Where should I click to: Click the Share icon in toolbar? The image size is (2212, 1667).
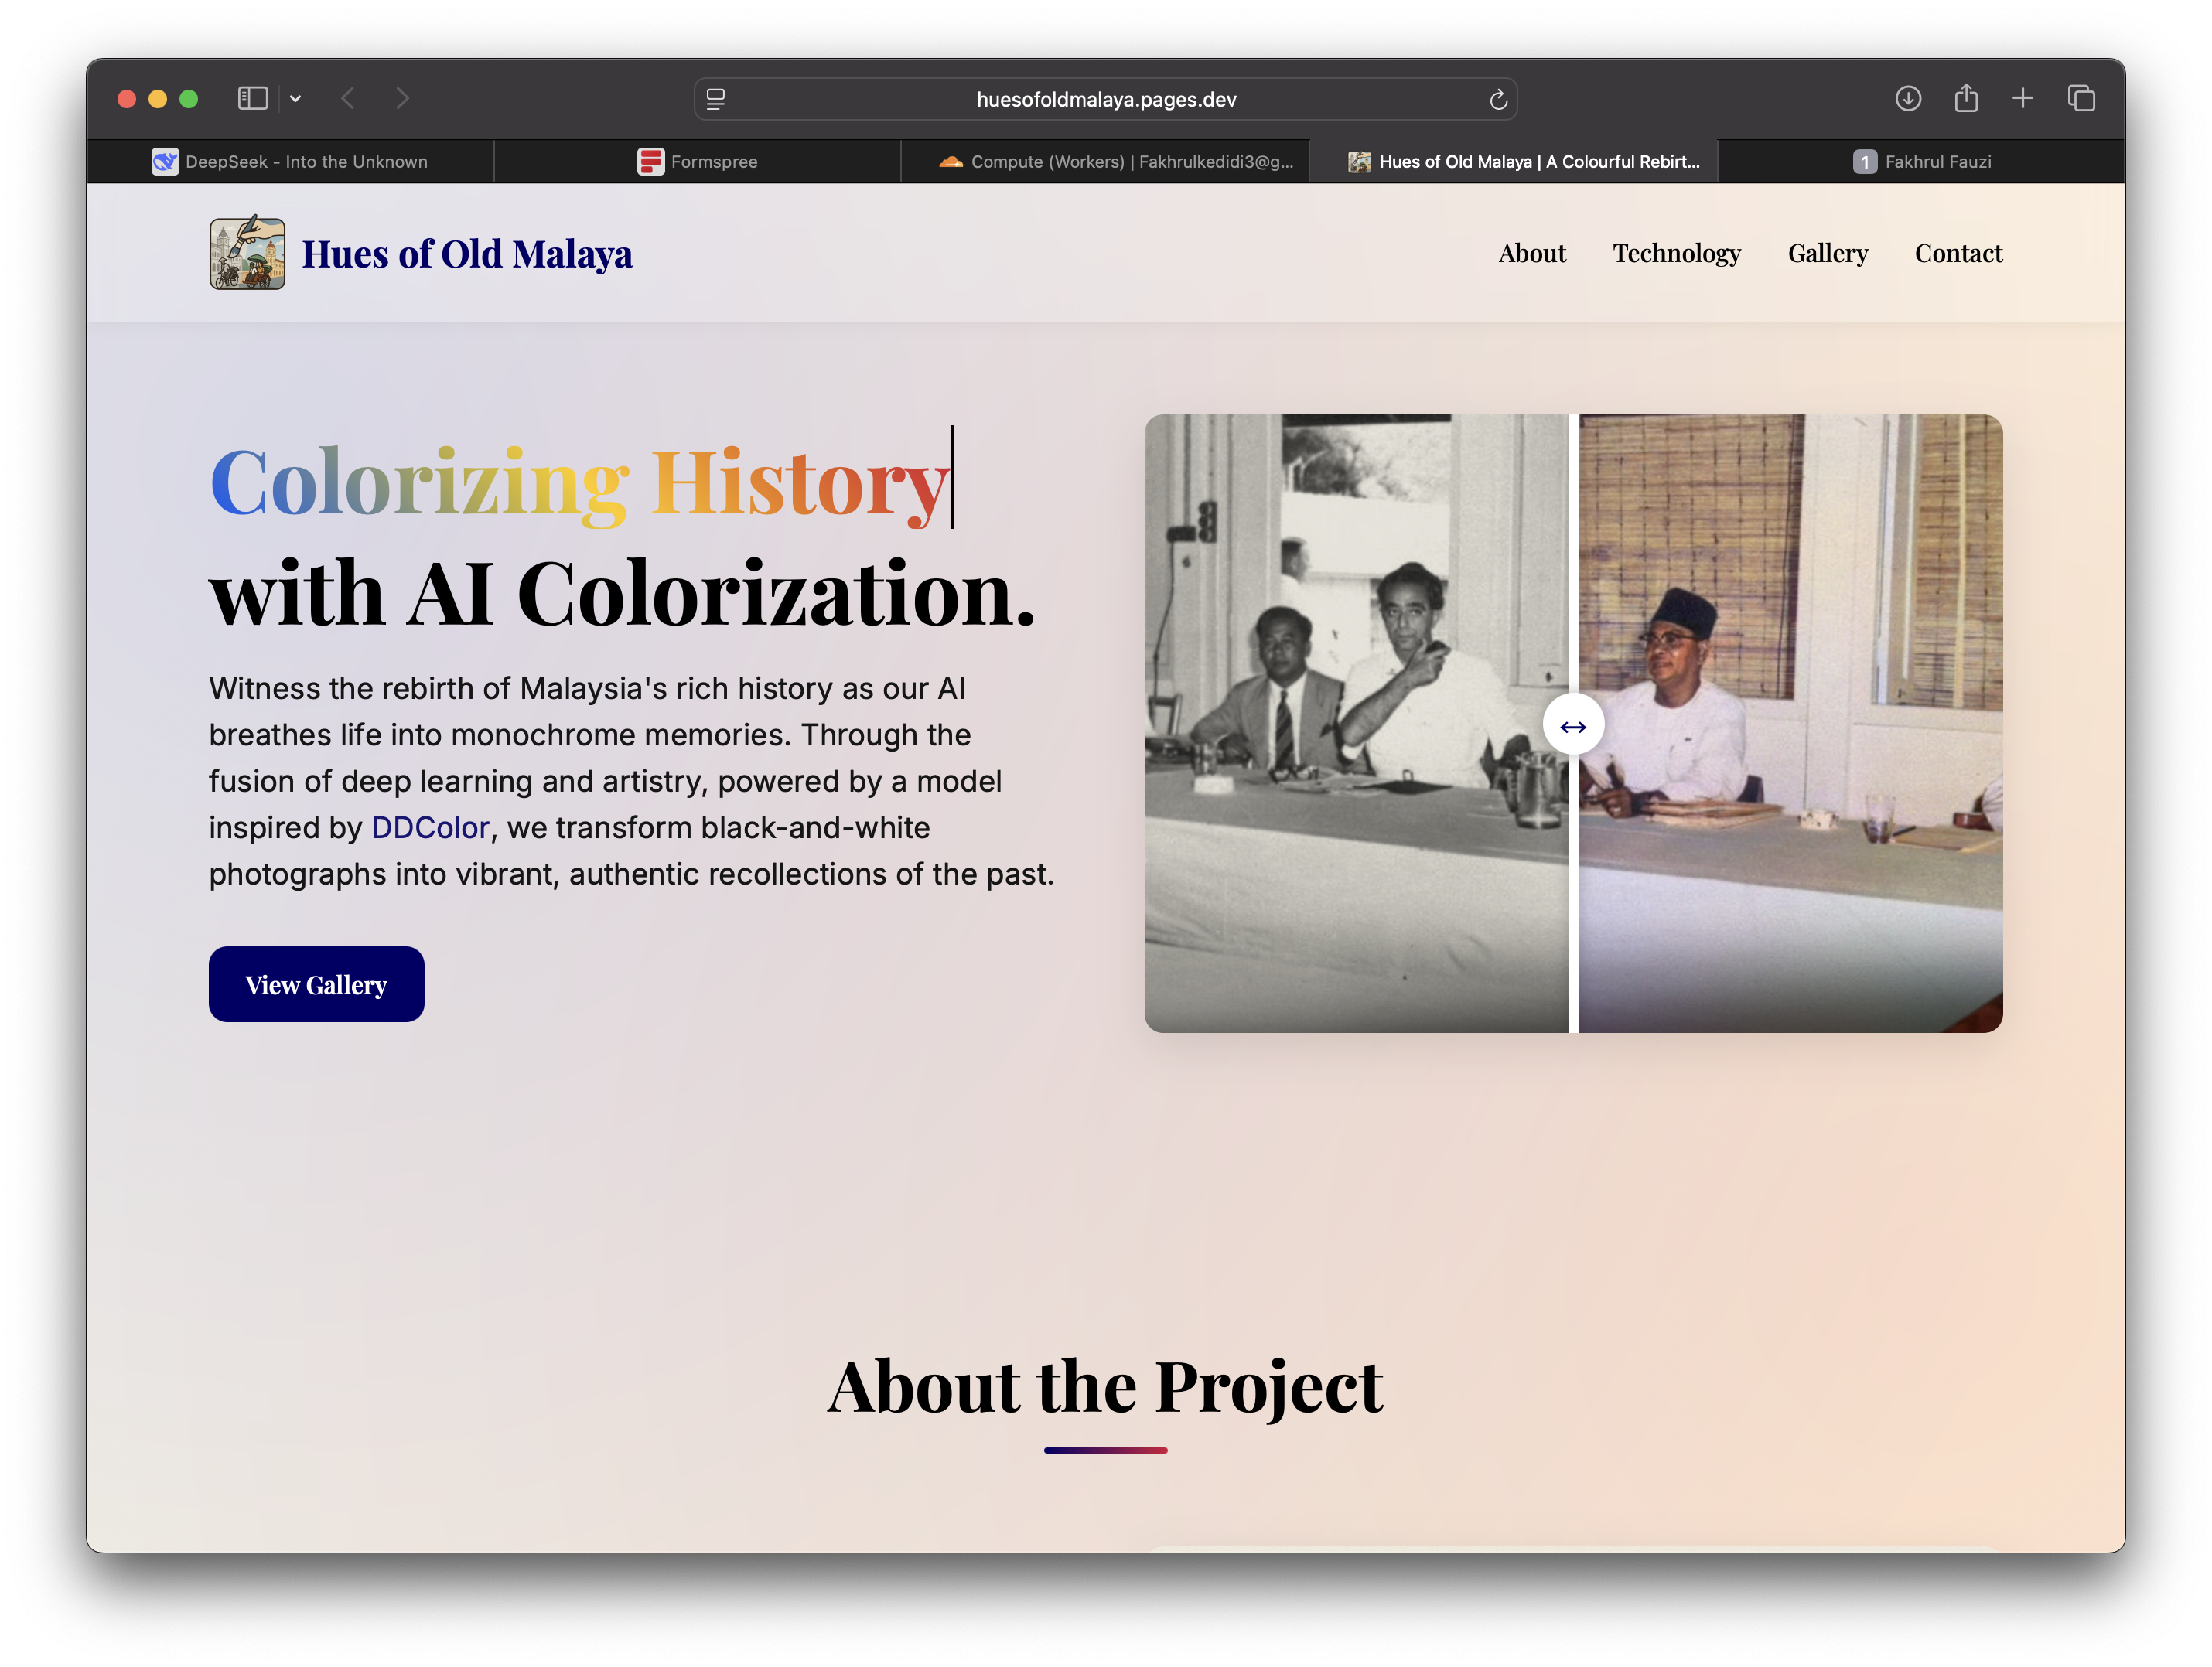[x=1965, y=98]
